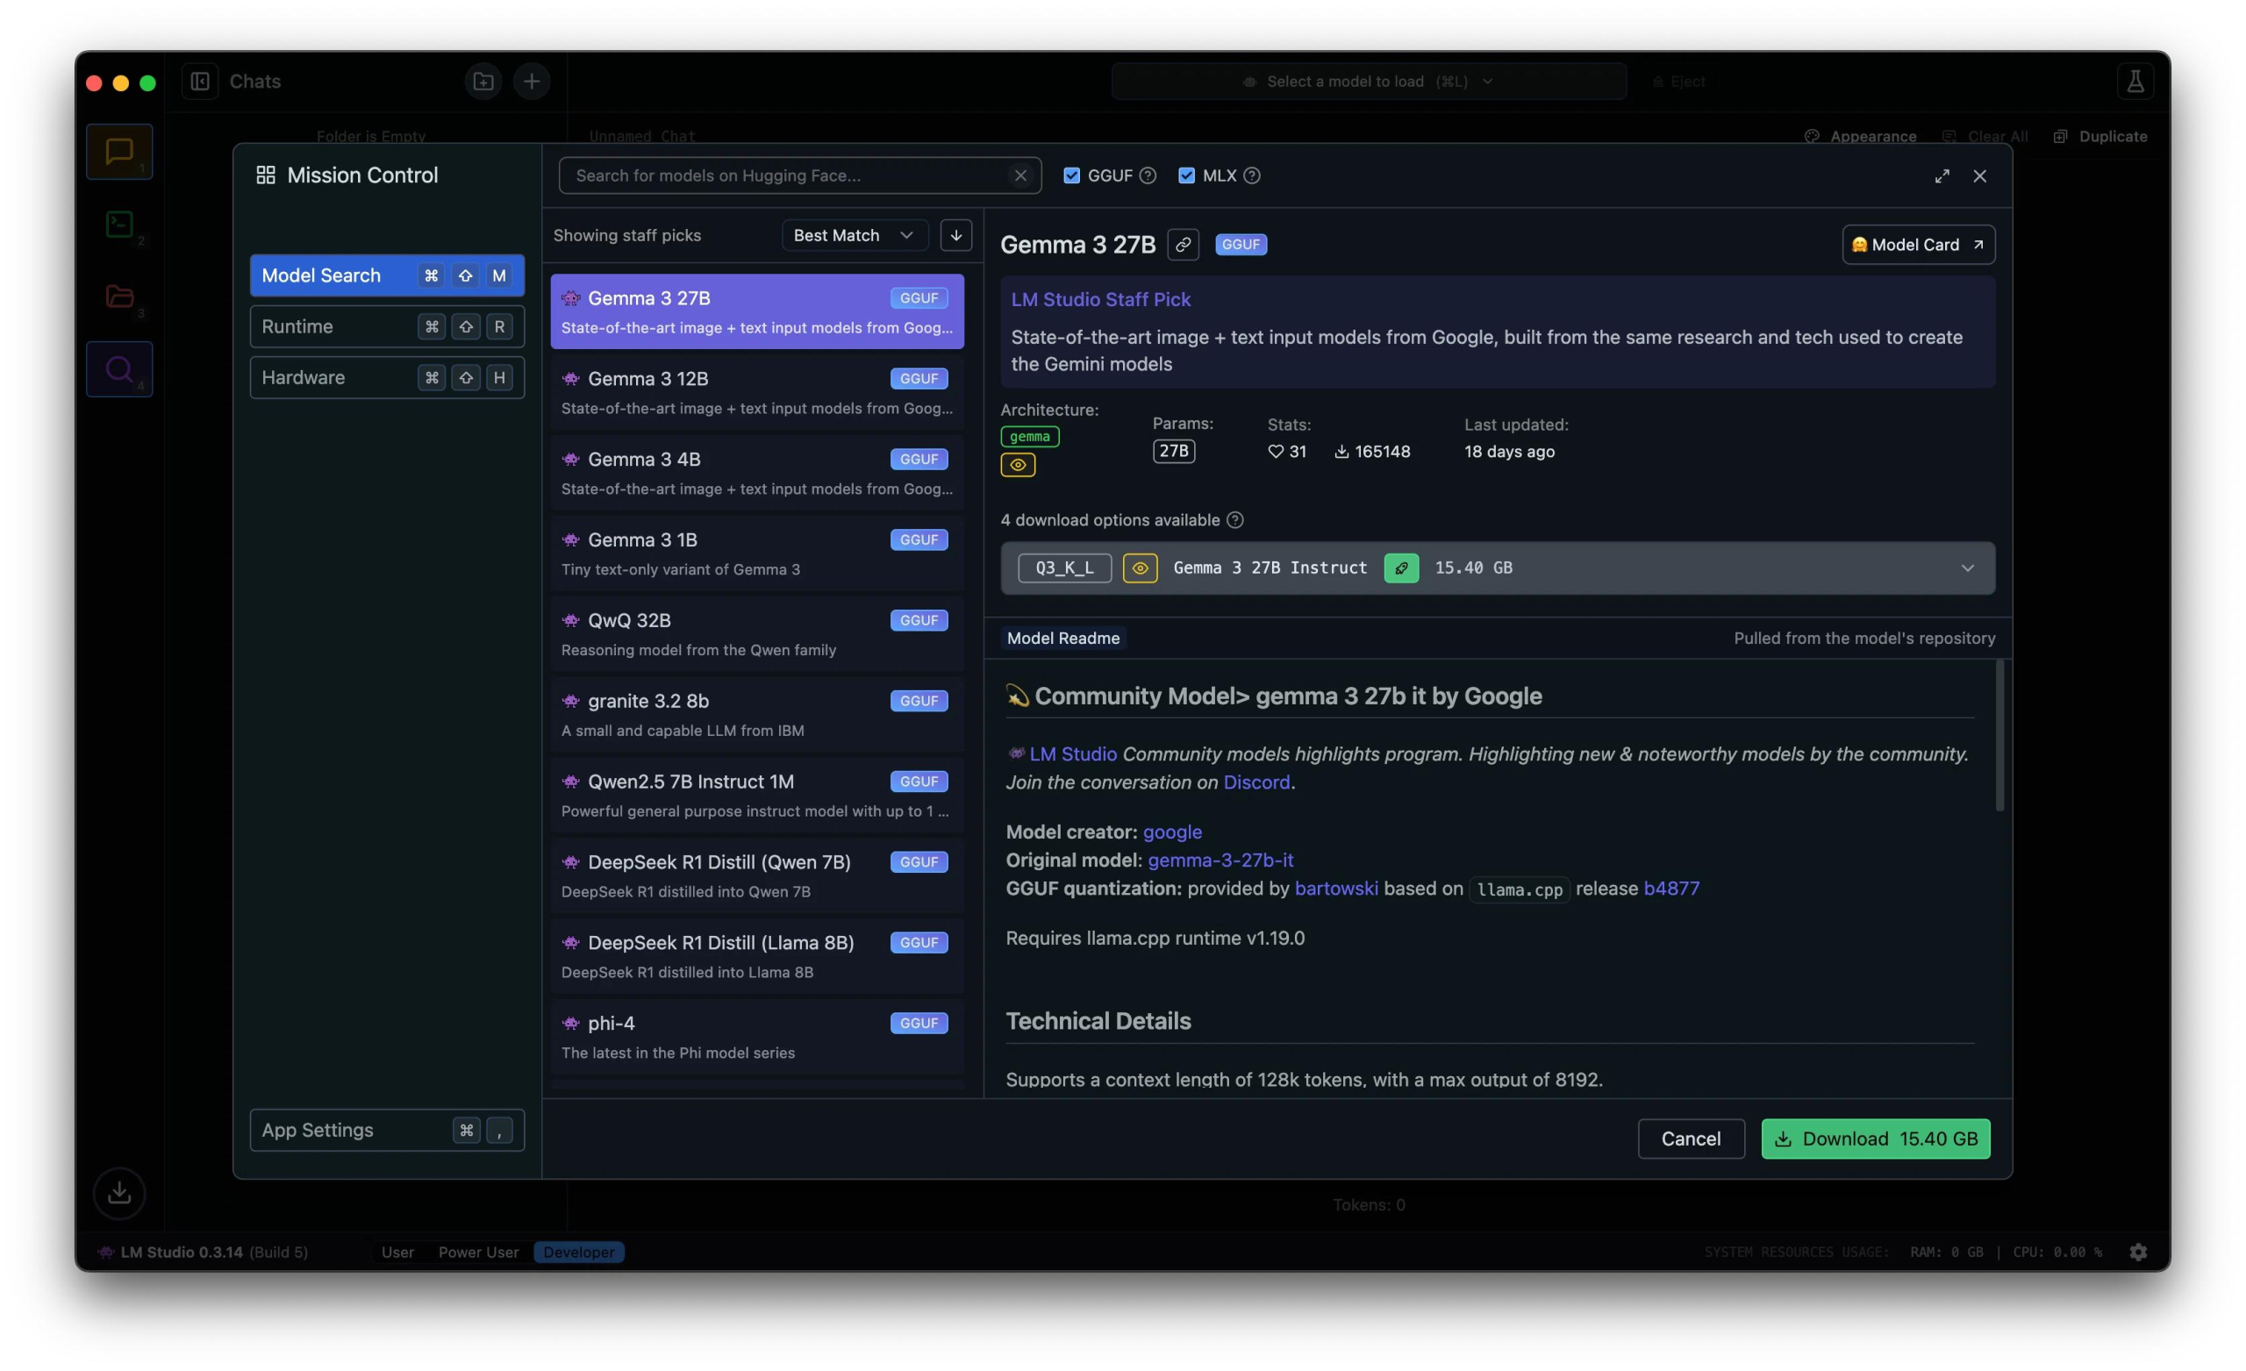The height and width of the screenshot is (1371, 2246).
Task: Click the green recommended badge in download row
Action: [1401, 568]
